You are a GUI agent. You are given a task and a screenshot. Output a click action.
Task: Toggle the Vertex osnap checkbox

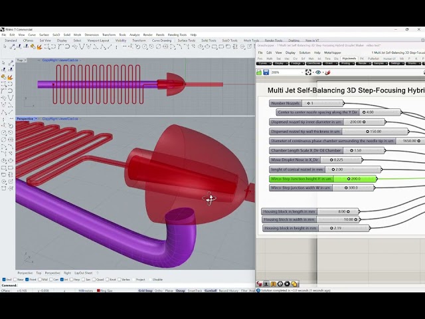coord(120,279)
